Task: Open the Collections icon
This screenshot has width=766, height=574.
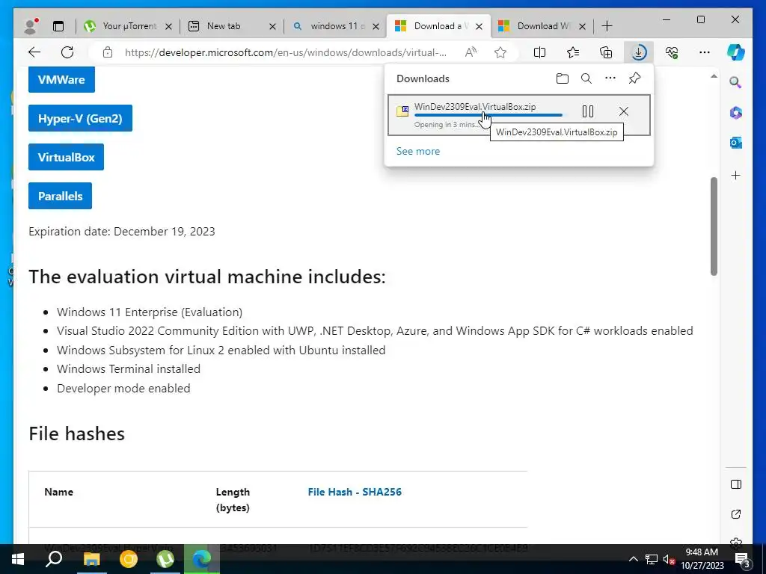Action: pos(606,52)
